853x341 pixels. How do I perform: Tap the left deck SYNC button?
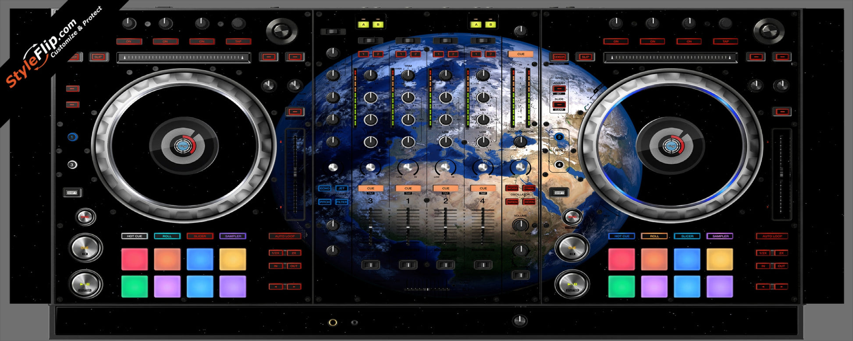(85, 217)
